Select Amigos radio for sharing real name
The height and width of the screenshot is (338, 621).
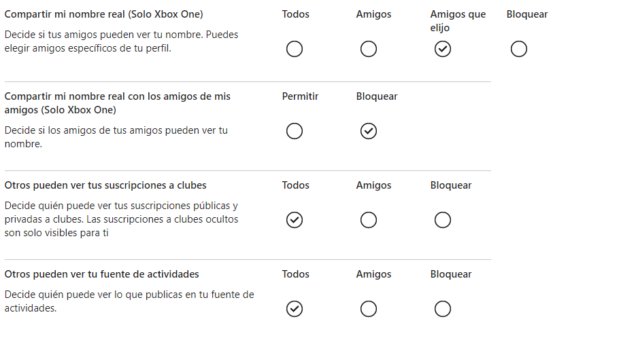click(369, 49)
